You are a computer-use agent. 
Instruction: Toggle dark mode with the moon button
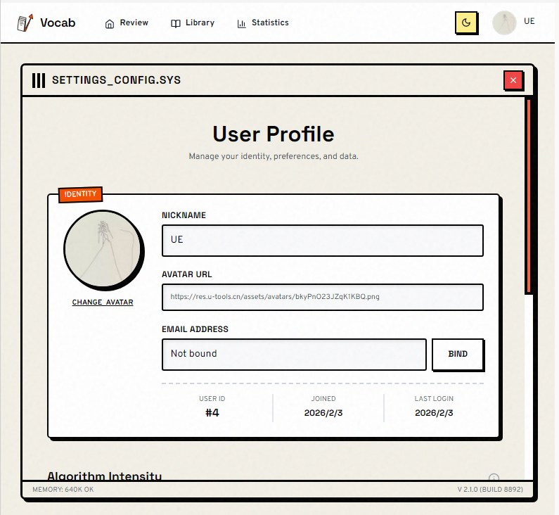point(466,23)
